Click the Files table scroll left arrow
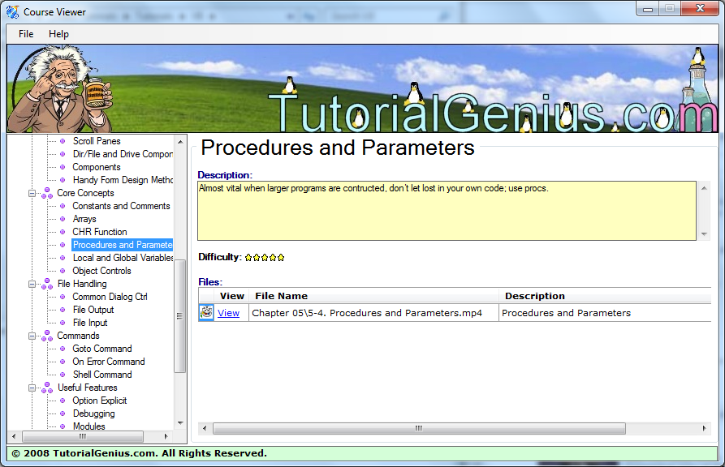725x467 pixels. pos(205,428)
